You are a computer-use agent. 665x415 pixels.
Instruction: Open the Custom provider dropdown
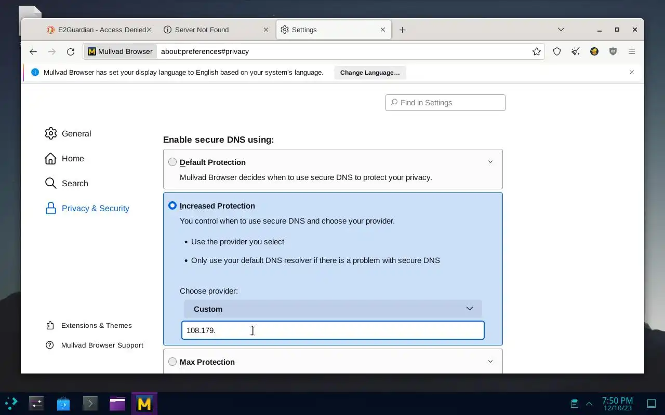(333, 309)
